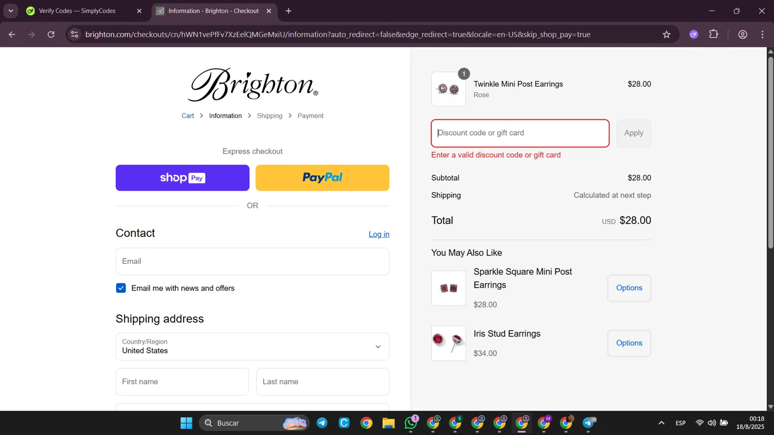Click the First name field
Viewport: 774px width, 435px height.
pyautogui.click(x=182, y=382)
